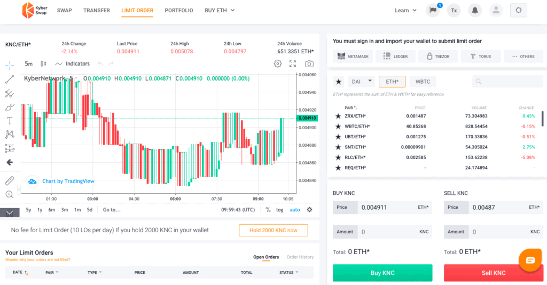Click the chart back arrow icon
The width and height of the screenshot is (547, 285).
pyautogui.click(x=10, y=162)
